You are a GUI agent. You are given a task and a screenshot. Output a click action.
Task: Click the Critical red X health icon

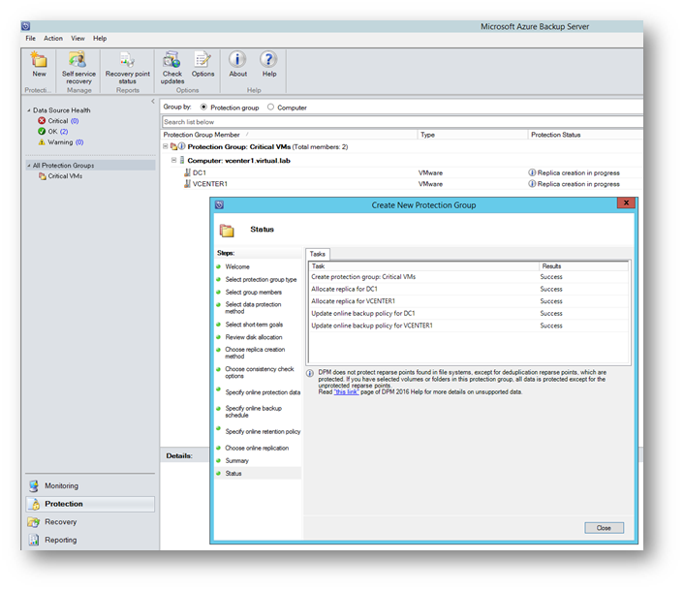(x=42, y=121)
